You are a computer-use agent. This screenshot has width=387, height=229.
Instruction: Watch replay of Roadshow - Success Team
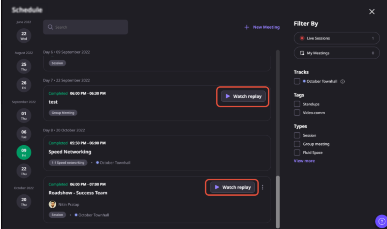click(232, 187)
